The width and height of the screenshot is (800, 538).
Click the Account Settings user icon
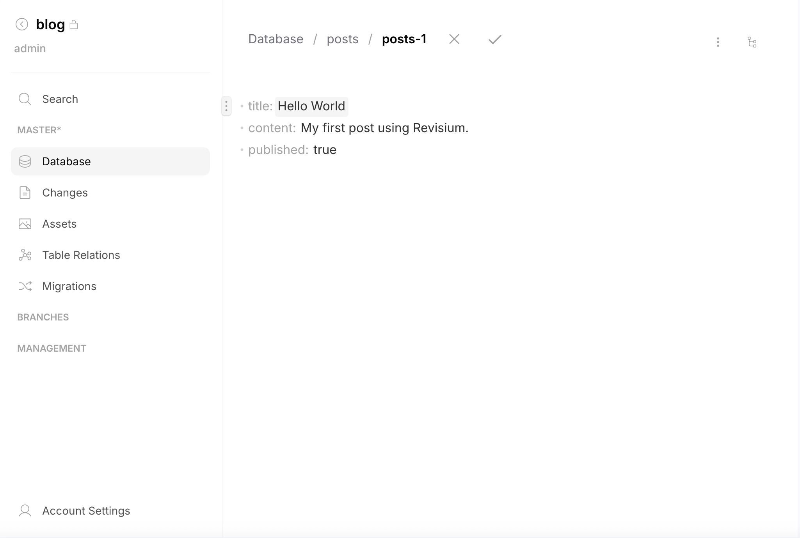25,510
